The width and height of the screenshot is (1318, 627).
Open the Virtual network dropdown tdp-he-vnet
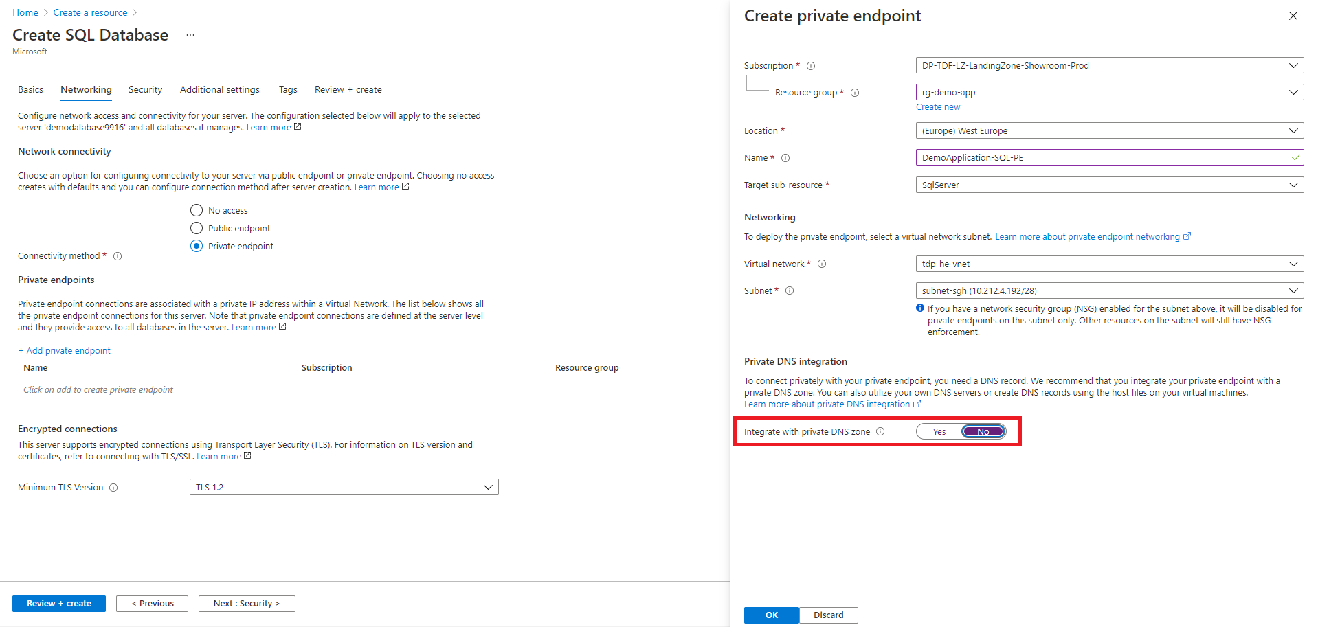click(x=1109, y=264)
